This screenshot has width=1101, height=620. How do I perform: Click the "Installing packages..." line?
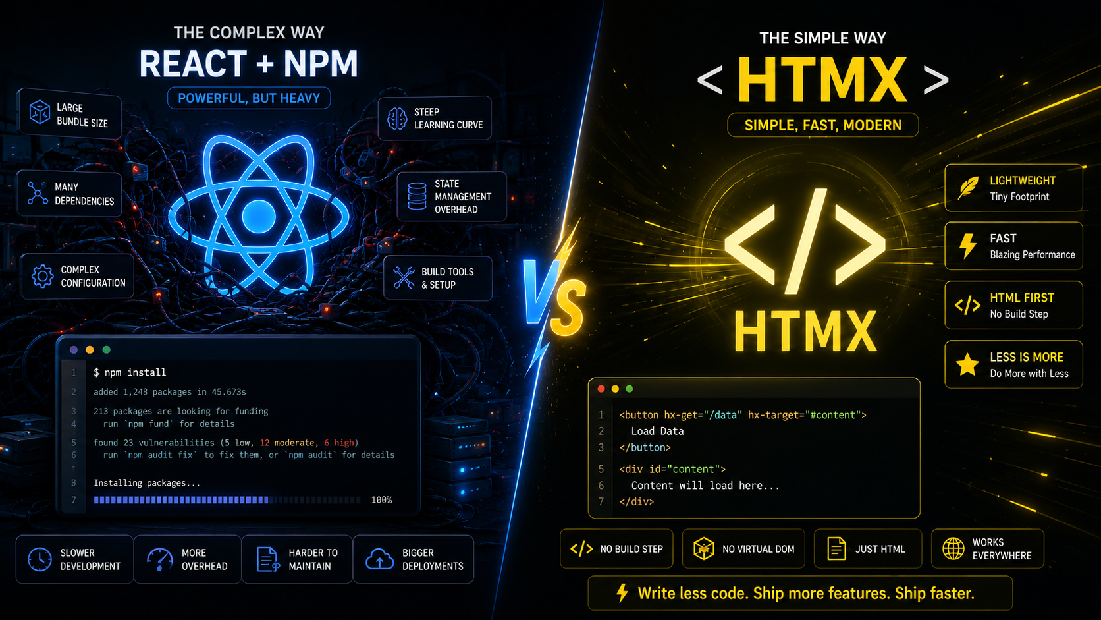pos(146,483)
